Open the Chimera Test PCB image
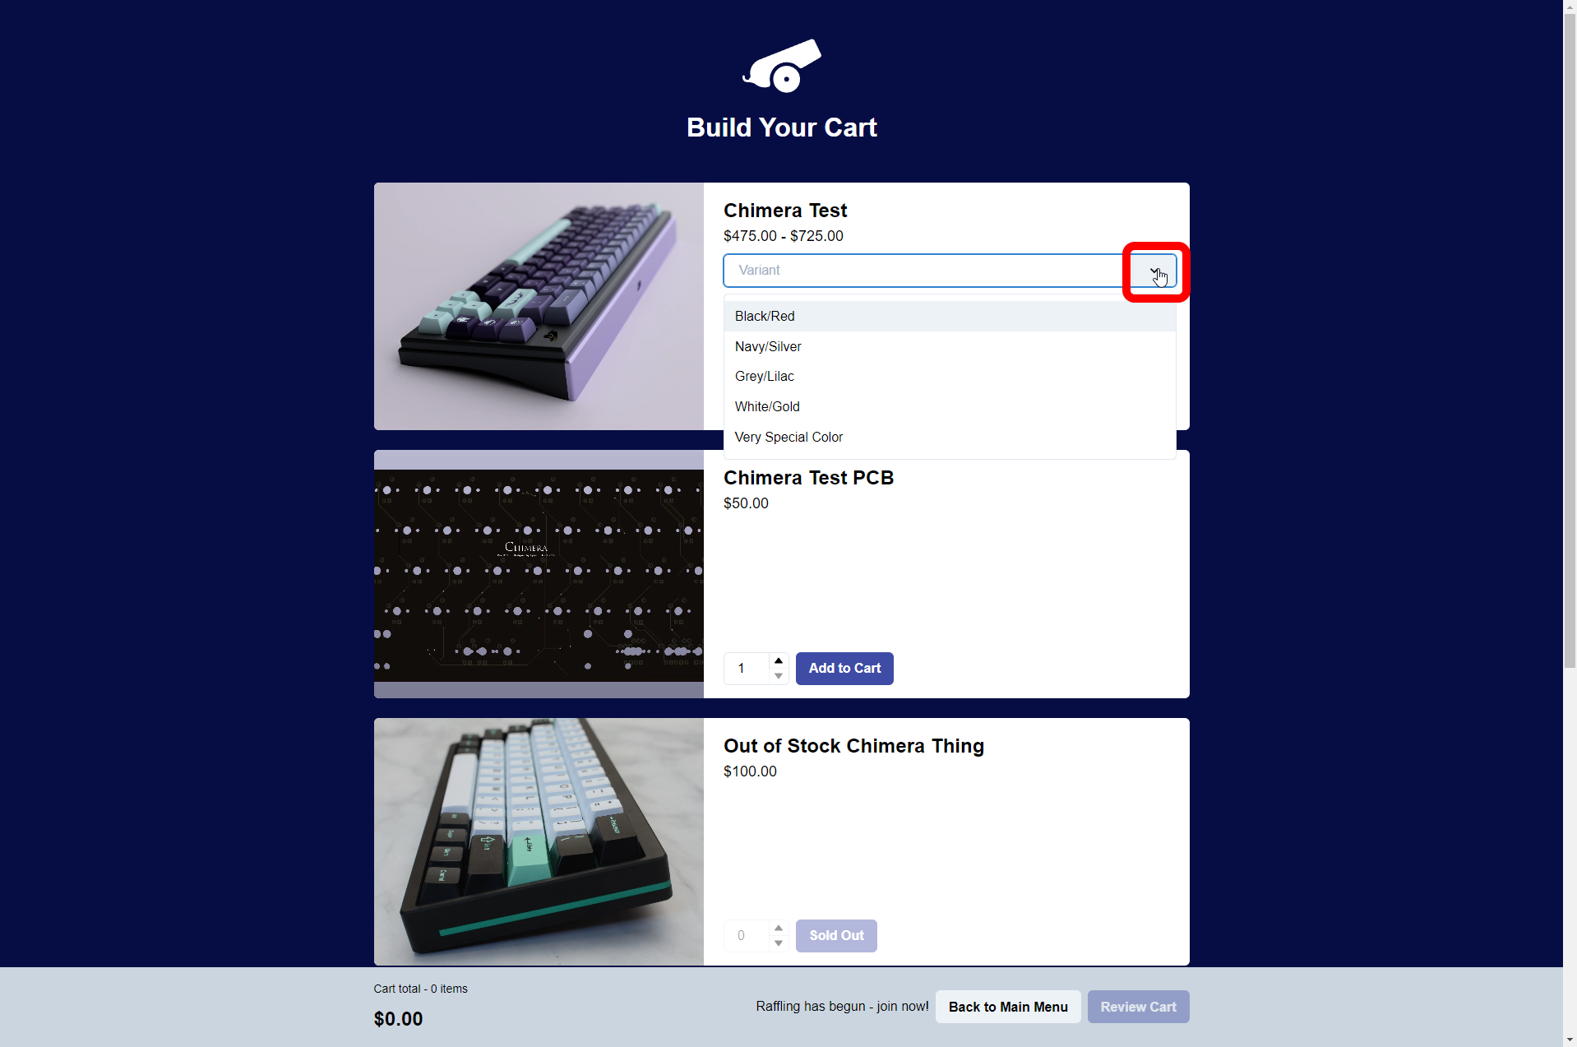The height and width of the screenshot is (1047, 1577). (539, 574)
